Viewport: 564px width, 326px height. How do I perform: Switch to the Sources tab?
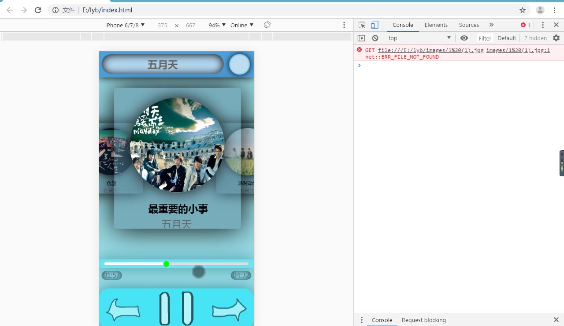point(469,25)
